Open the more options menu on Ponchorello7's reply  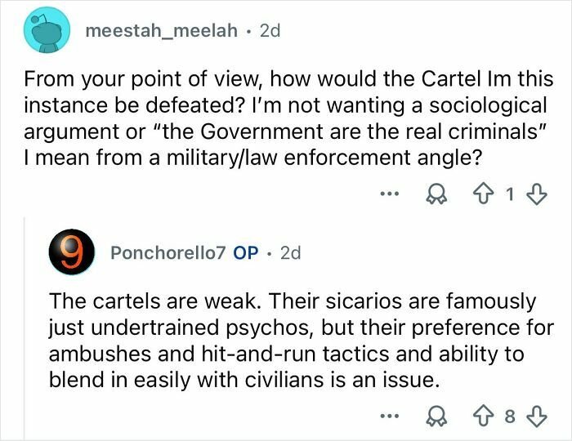[x=387, y=416]
